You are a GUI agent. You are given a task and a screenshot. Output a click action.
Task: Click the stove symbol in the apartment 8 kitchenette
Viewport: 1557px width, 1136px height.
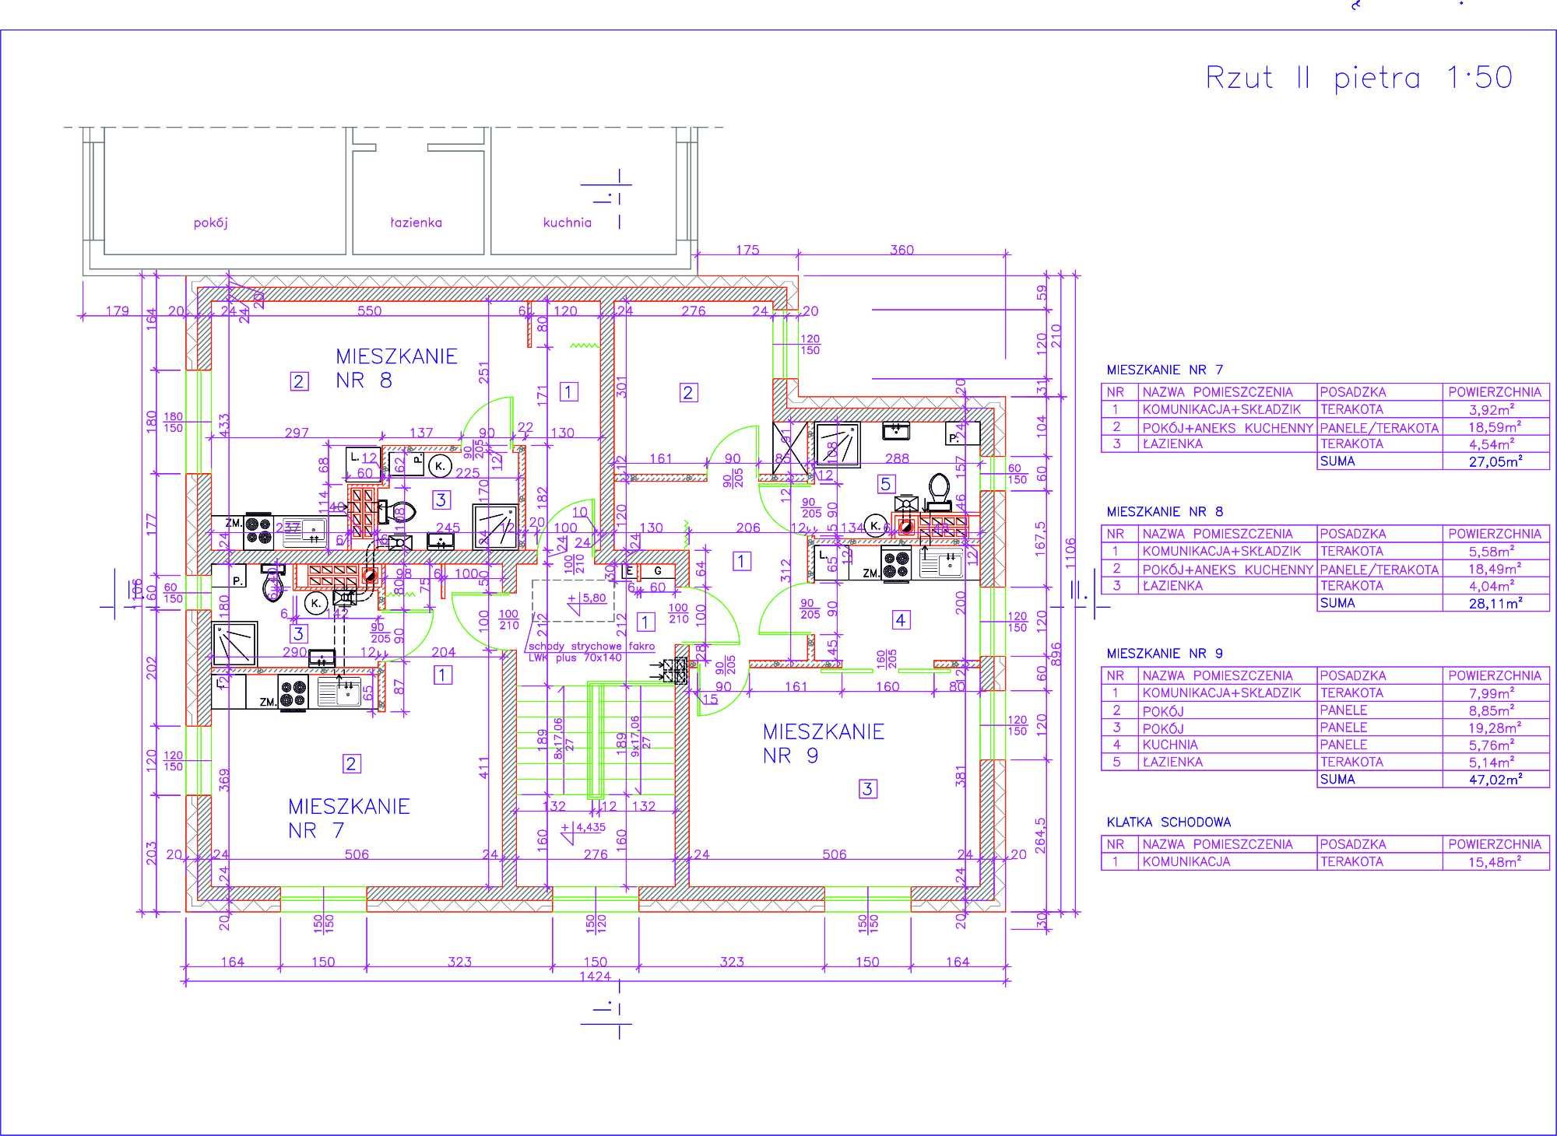click(259, 530)
